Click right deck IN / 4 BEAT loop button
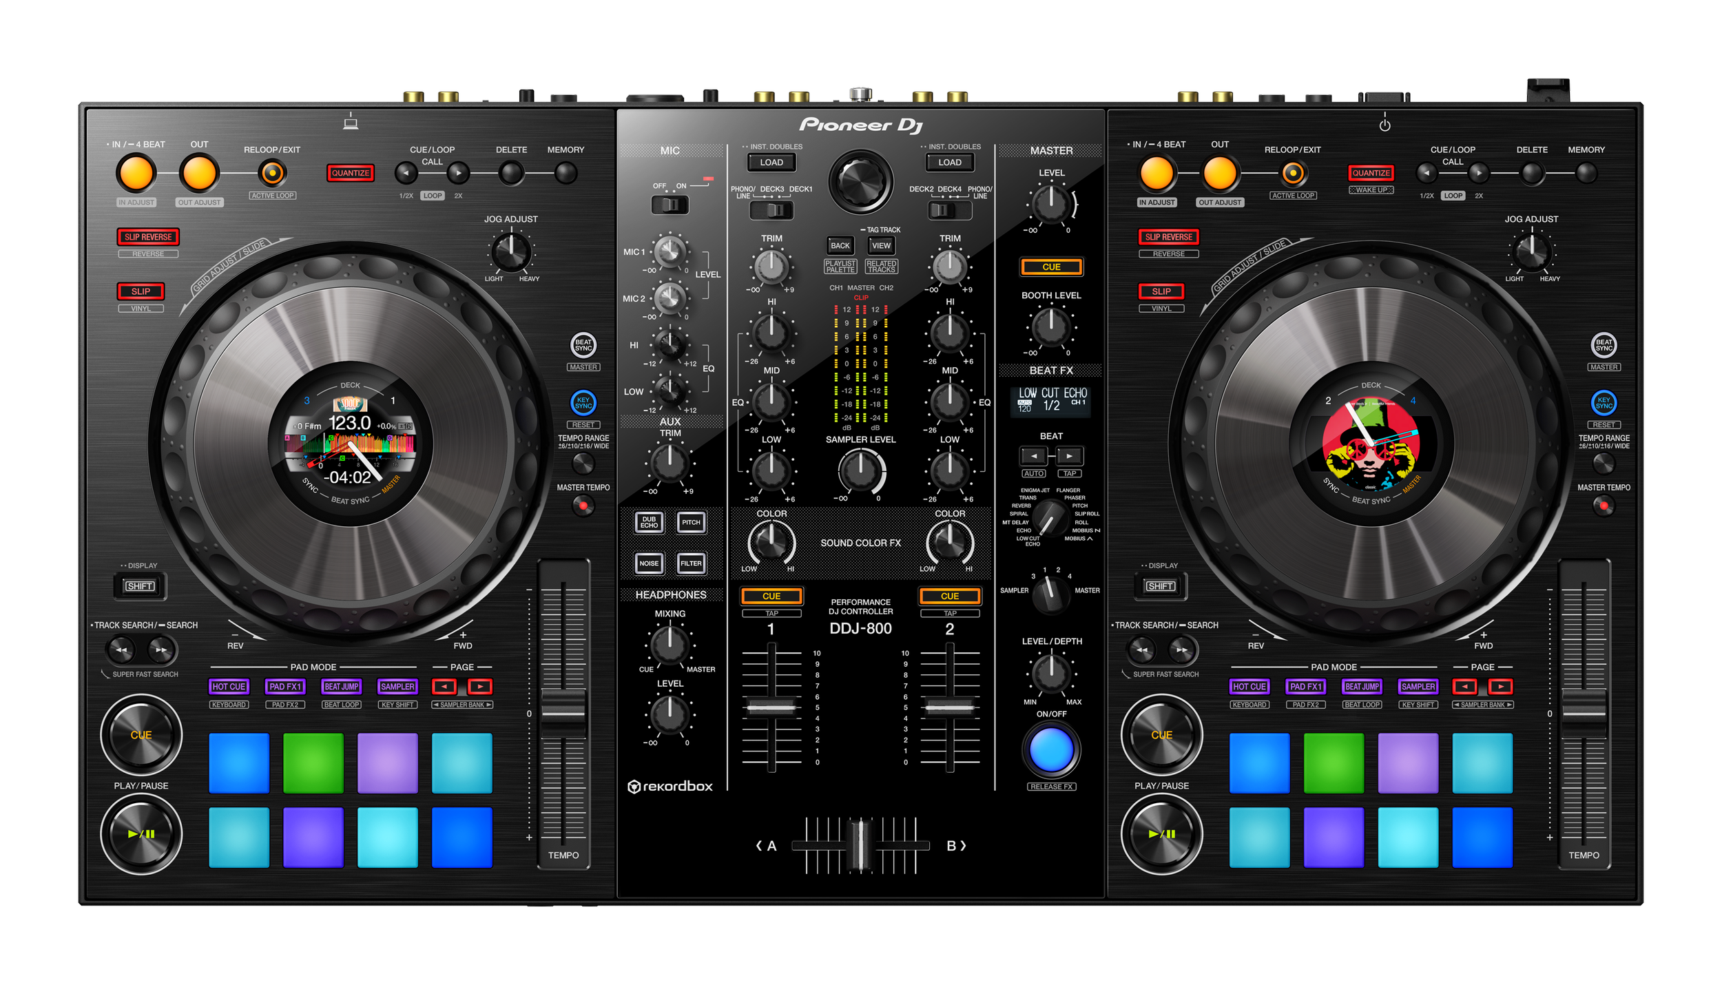Screen dimensions: 1722x985 pyautogui.click(x=1156, y=173)
